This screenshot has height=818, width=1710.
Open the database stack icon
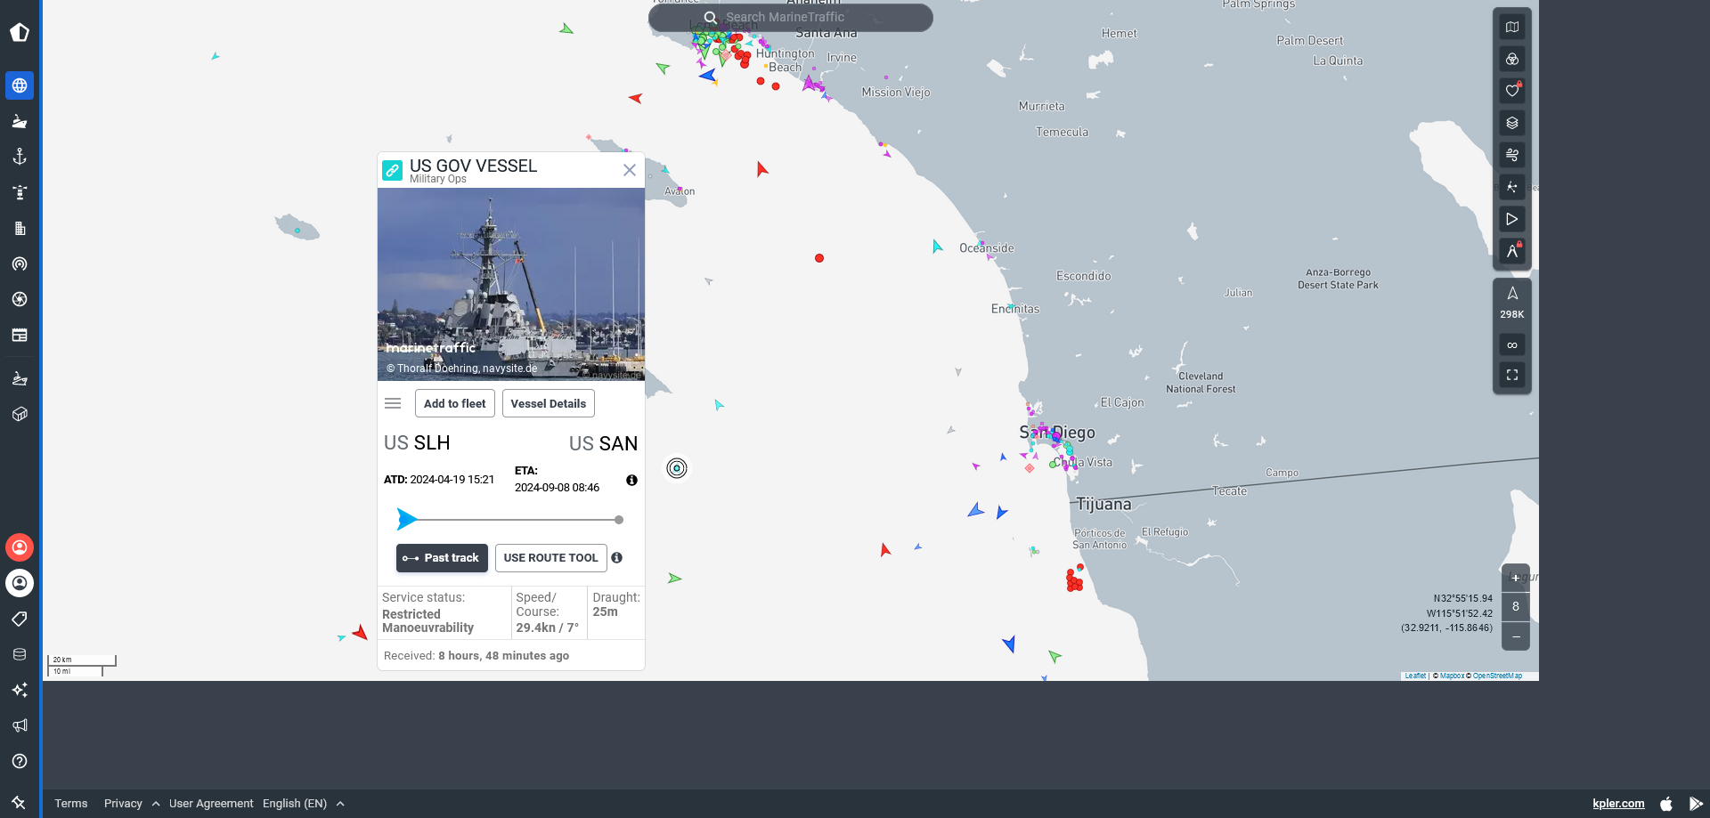(20, 654)
